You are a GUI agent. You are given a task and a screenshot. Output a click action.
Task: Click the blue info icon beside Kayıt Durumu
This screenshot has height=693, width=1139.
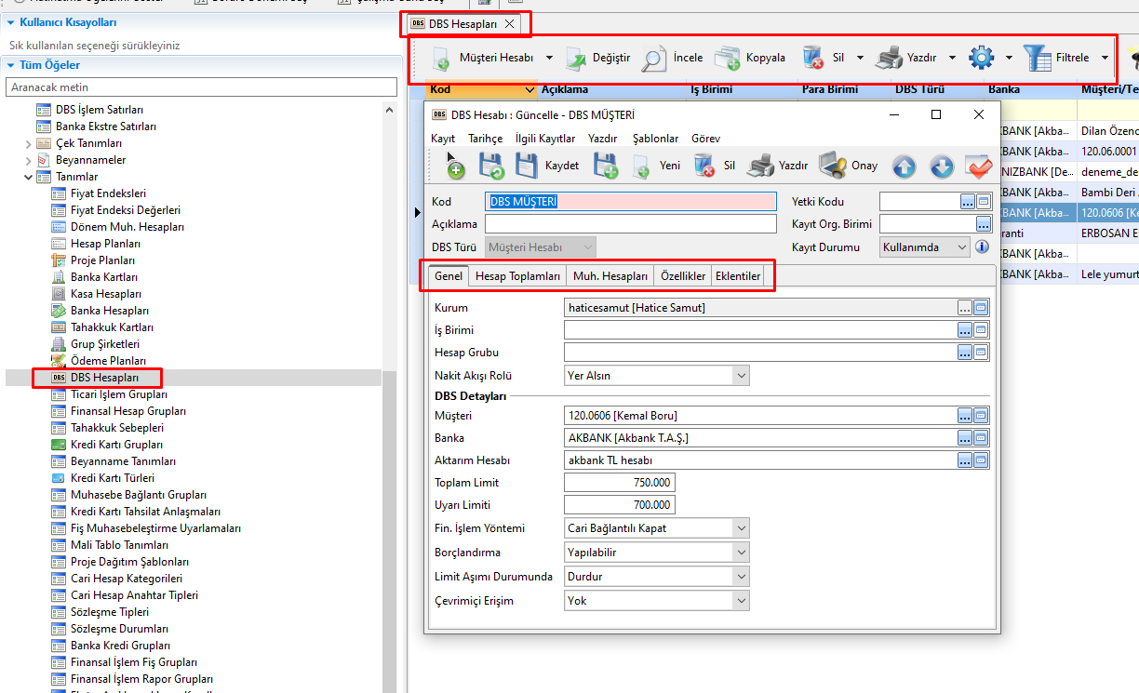pos(981,247)
